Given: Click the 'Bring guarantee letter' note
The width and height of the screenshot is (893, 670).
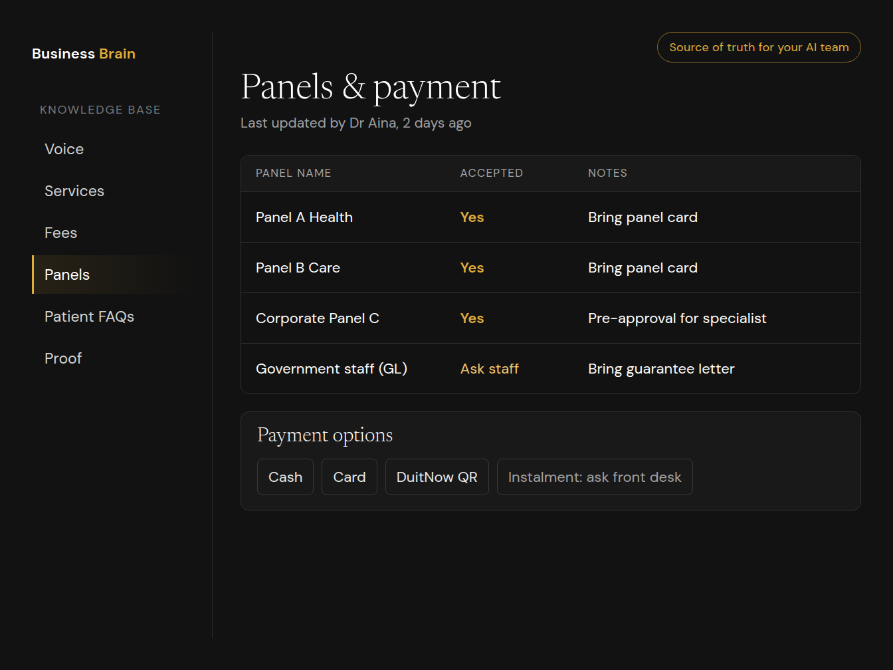Looking at the screenshot, I should click(x=661, y=369).
